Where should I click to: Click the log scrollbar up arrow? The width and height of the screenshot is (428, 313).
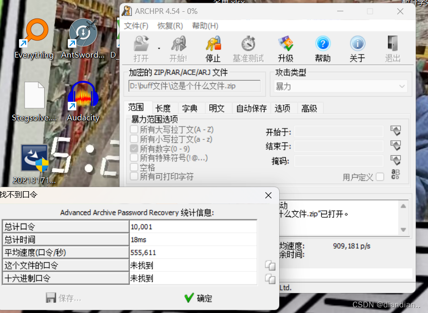[x=403, y=206]
